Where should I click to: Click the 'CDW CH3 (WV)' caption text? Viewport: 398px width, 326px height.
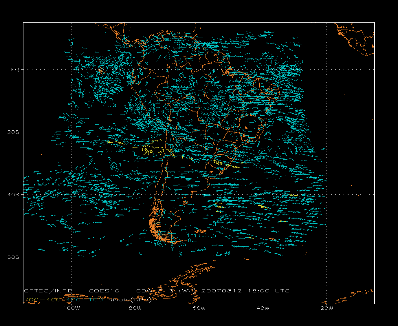(166, 291)
